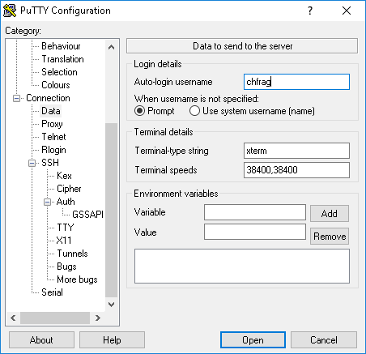Screen dimensions: 366x354
Task: Open the TTY category
Action: tap(66, 228)
